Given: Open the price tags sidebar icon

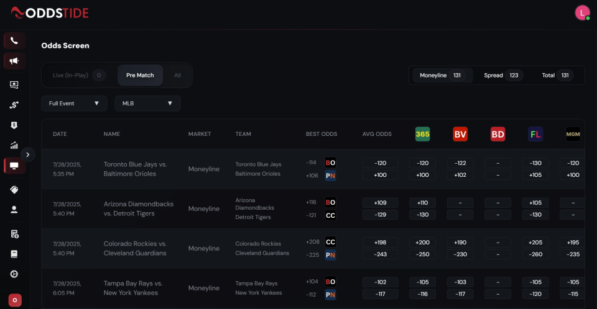Looking at the screenshot, I should [x=14, y=189].
